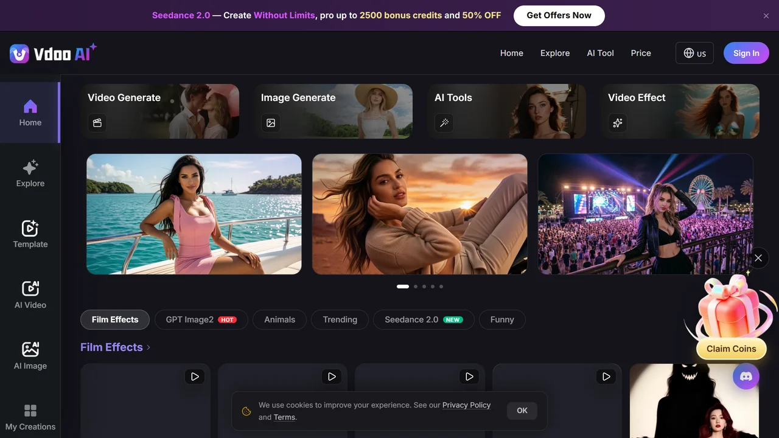Open Explore in top navigation
Screen dimensions: 779x438
(555, 53)
